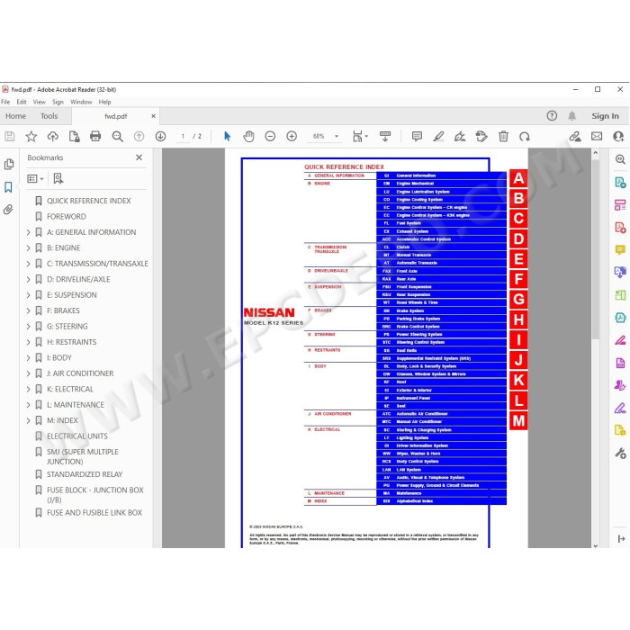The width and height of the screenshot is (630, 630).
Task: Open the zoom level dropdown
Action: pyautogui.click(x=337, y=137)
